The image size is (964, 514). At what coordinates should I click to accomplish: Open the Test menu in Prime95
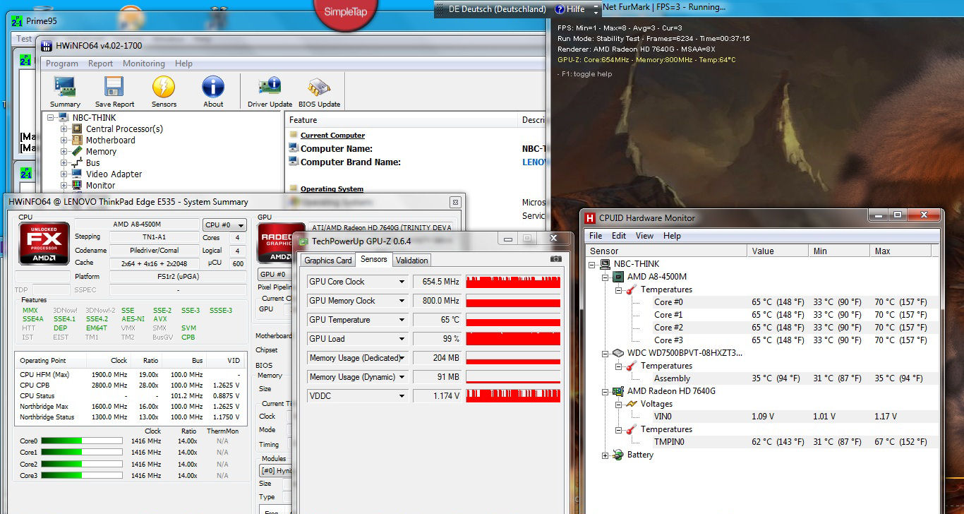tap(24, 39)
